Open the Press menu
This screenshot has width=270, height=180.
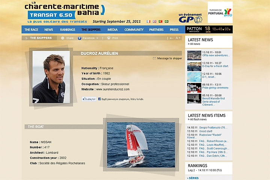(x=174, y=30)
